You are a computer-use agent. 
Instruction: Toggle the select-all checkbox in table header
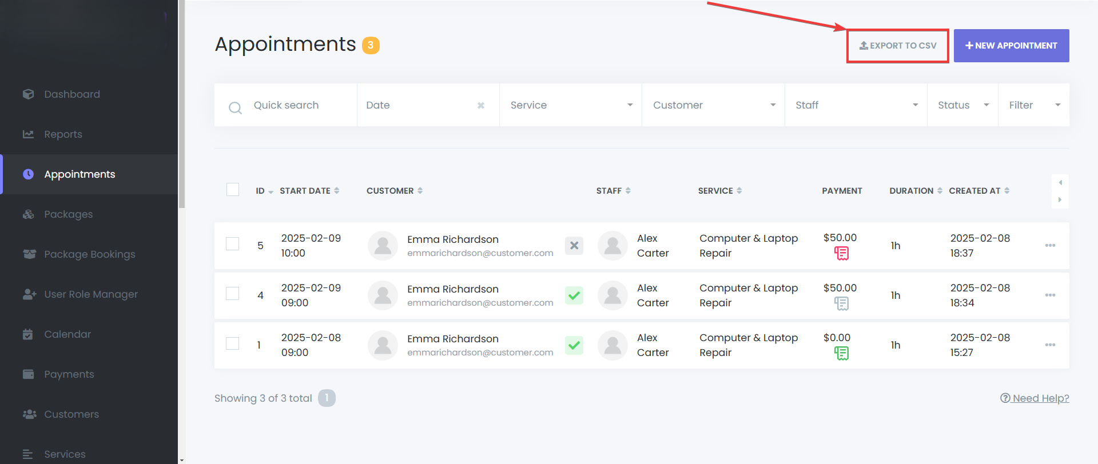coord(233,190)
